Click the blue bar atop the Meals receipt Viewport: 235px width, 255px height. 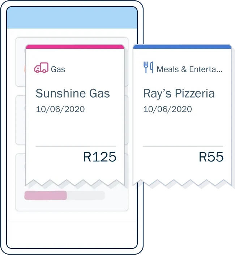click(x=182, y=47)
